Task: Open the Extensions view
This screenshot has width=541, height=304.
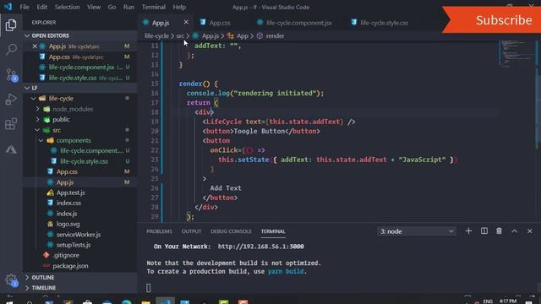Action: 11,124
